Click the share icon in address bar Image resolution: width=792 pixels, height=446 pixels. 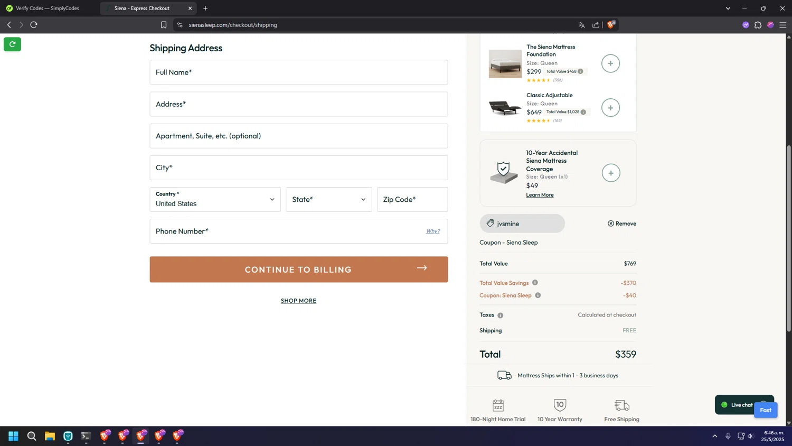[596, 25]
